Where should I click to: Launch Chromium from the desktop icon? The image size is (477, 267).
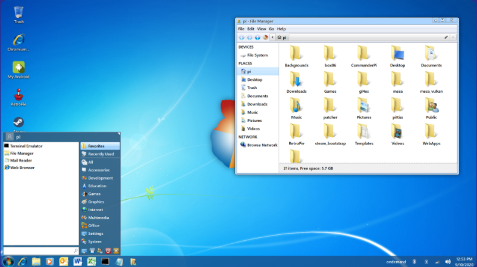(18, 40)
